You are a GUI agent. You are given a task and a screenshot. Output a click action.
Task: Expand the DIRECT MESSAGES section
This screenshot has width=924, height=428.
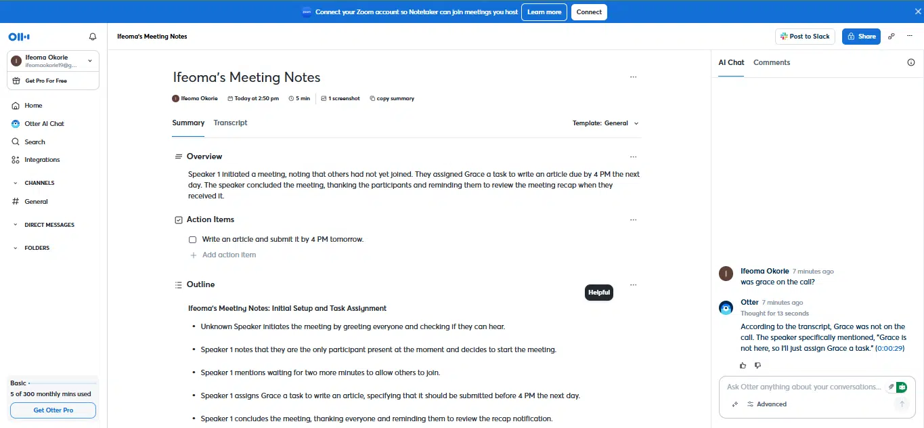pos(16,225)
